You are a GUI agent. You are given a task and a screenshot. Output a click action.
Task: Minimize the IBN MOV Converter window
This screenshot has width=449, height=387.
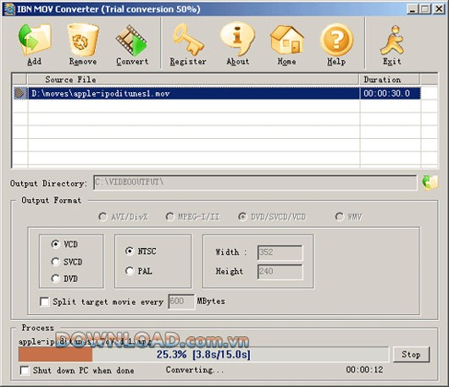(x=413, y=9)
